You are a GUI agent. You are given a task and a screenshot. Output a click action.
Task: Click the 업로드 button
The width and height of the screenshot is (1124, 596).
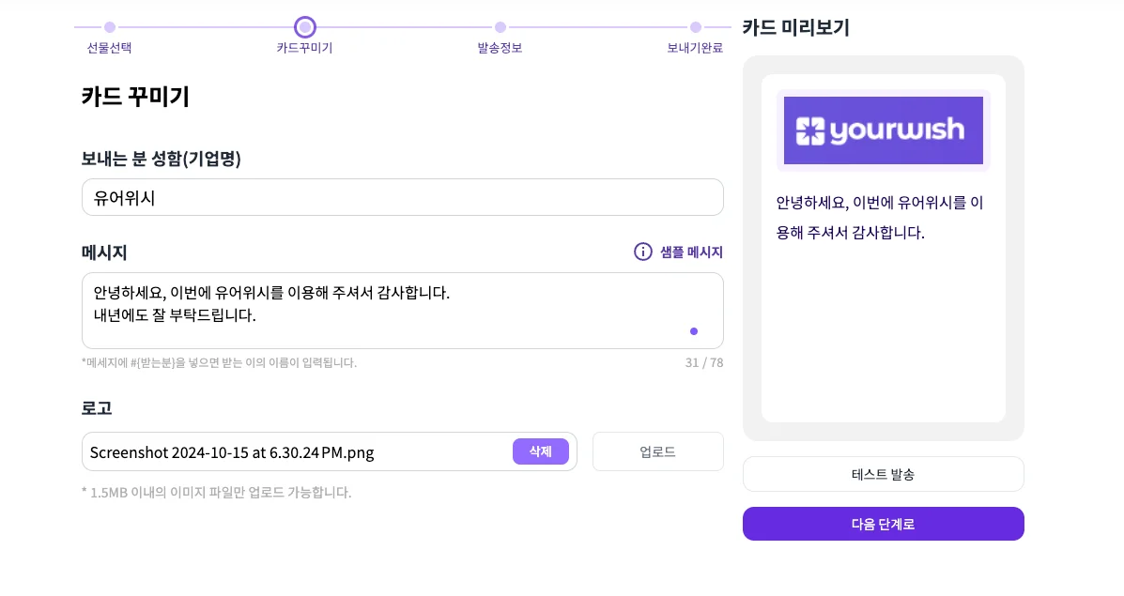pos(657,451)
